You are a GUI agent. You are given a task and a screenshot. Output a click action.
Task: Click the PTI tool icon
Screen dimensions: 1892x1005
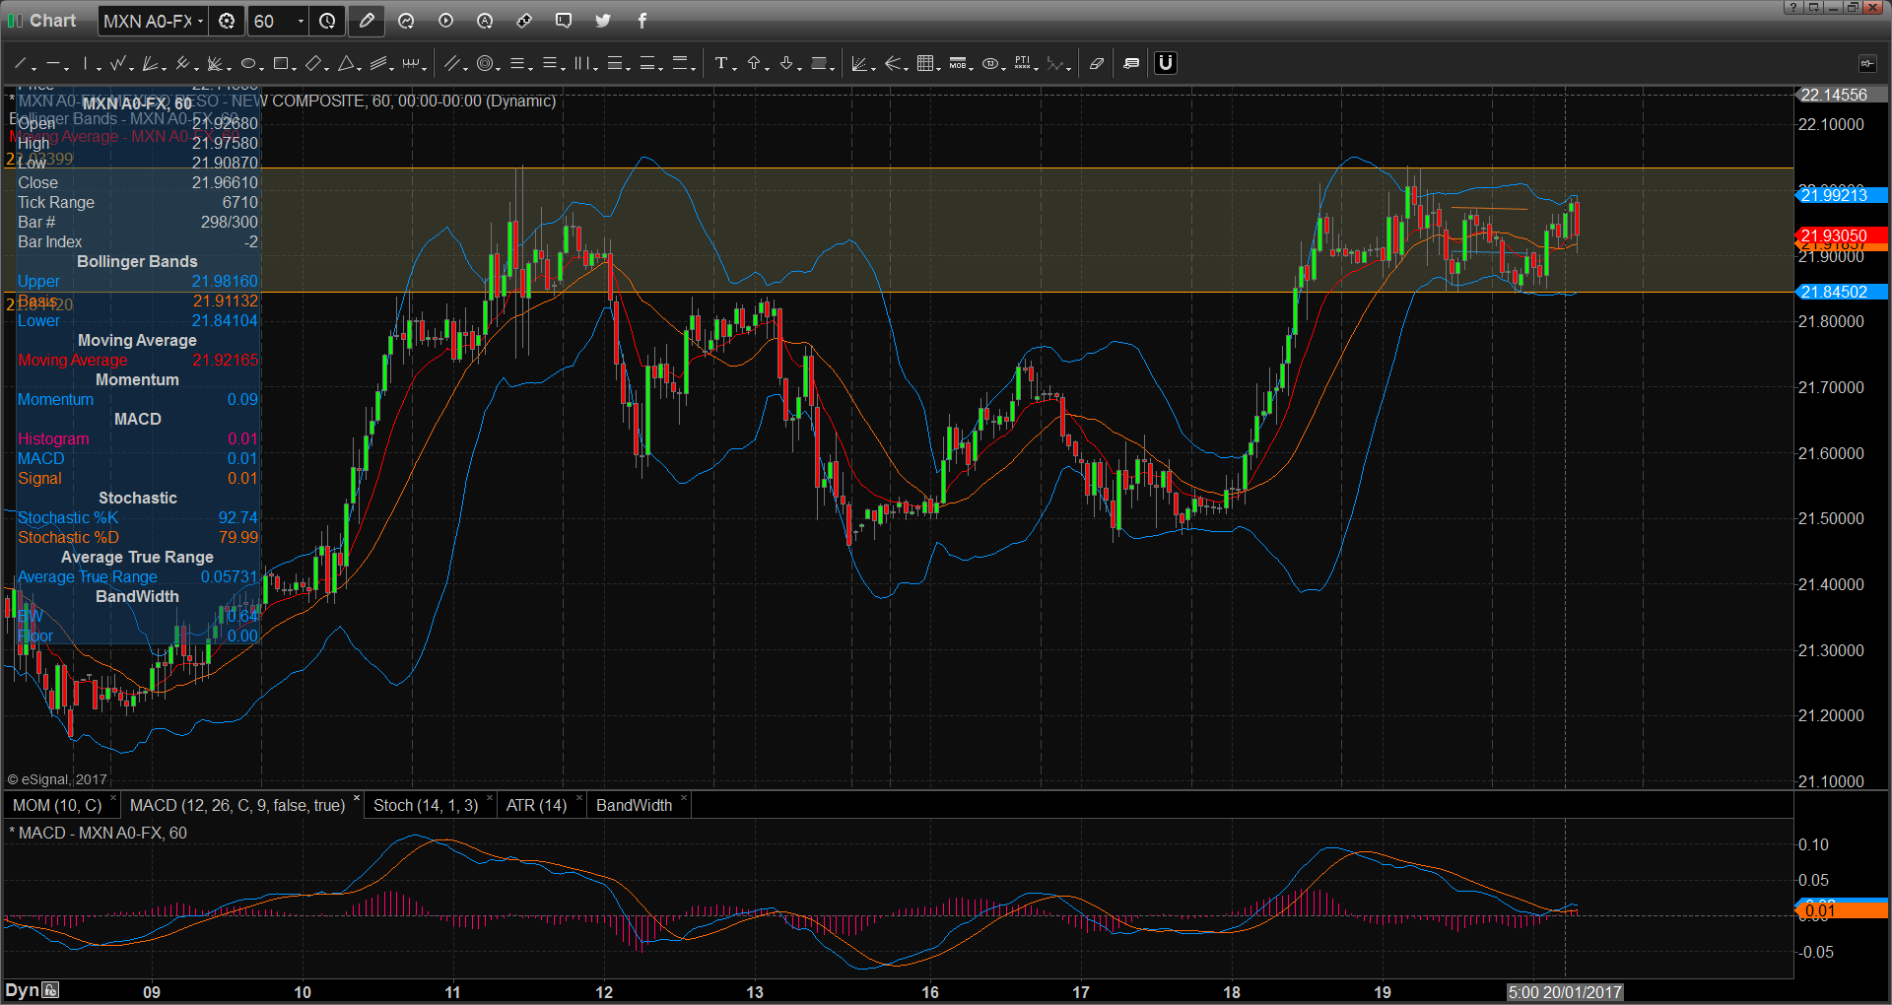[x=1022, y=64]
